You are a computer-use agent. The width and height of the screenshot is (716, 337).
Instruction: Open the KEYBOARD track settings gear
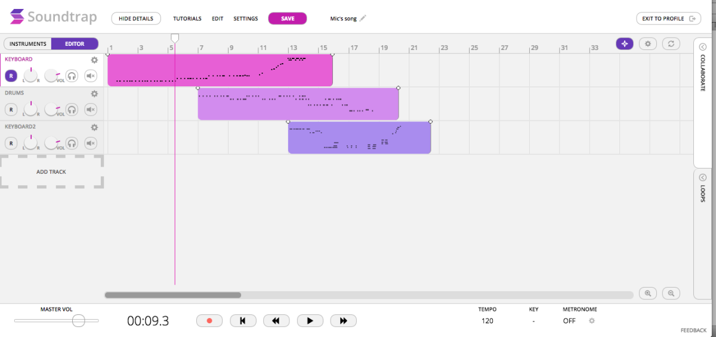94,60
